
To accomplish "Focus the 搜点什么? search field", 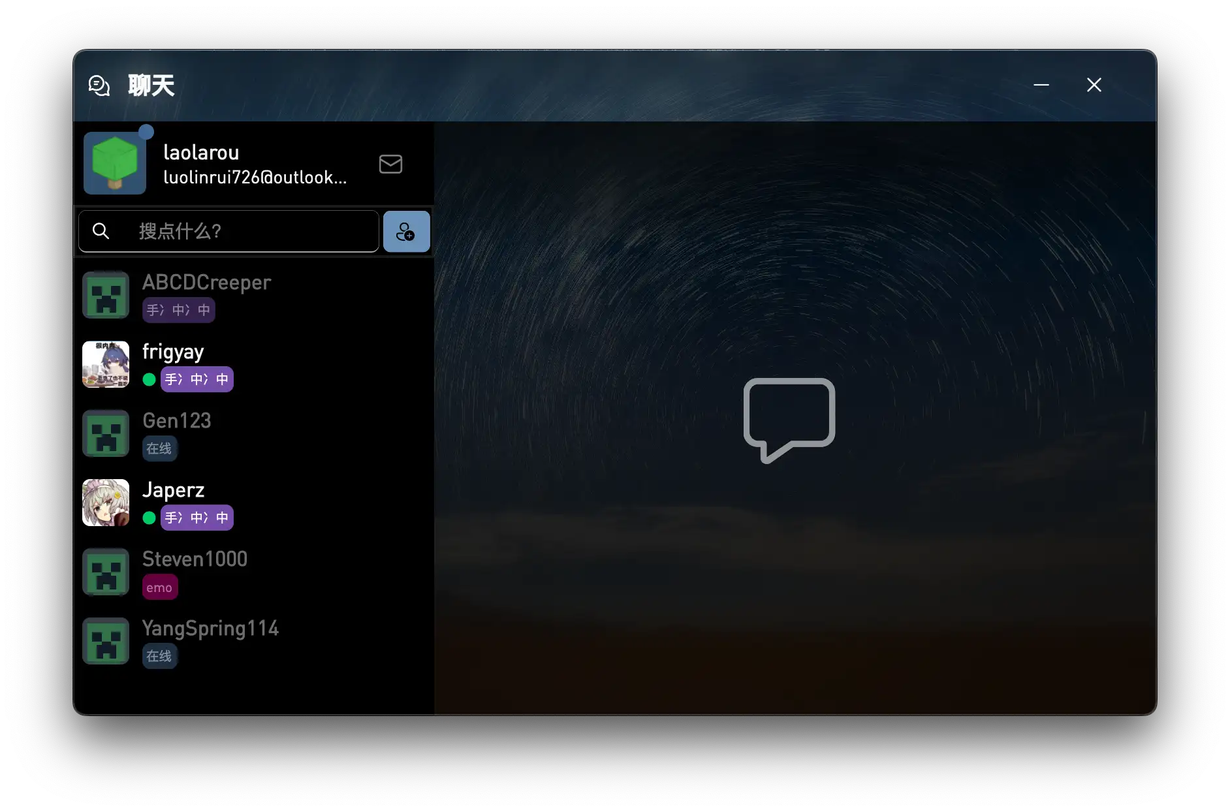I will pyautogui.click(x=229, y=231).
